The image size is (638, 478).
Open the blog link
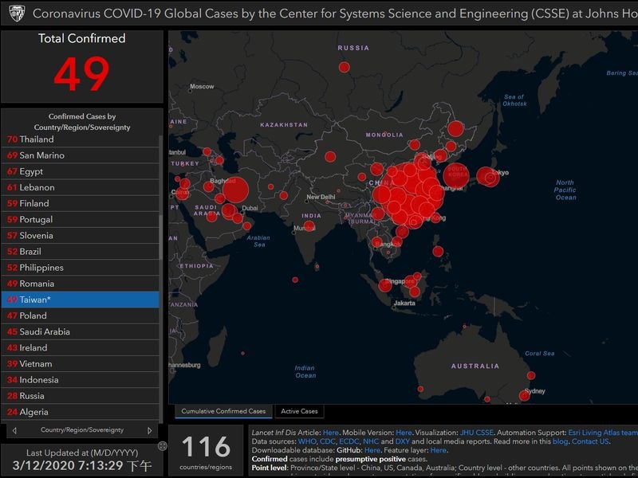(560, 441)
